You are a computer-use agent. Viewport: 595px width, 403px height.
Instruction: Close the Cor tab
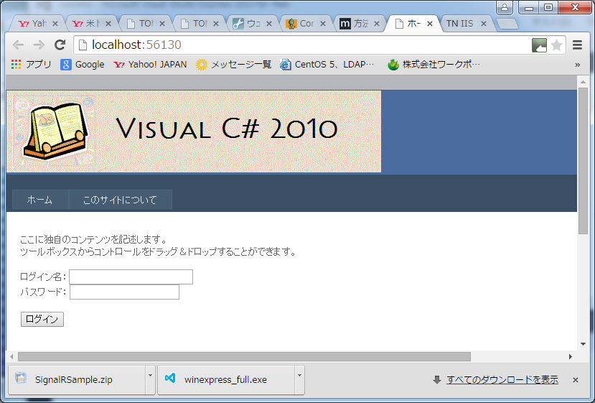tap(322, 24)
